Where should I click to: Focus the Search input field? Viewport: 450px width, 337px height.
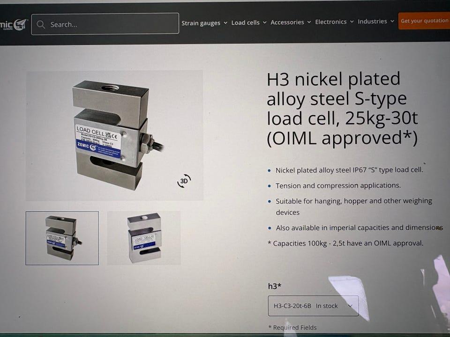pyautogui.click(x=105, y=24)
